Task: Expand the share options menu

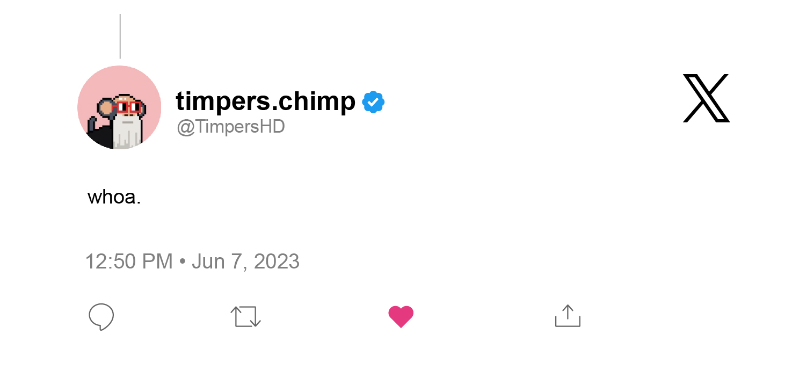Action: pyautogui.click(x=567, y=317)
